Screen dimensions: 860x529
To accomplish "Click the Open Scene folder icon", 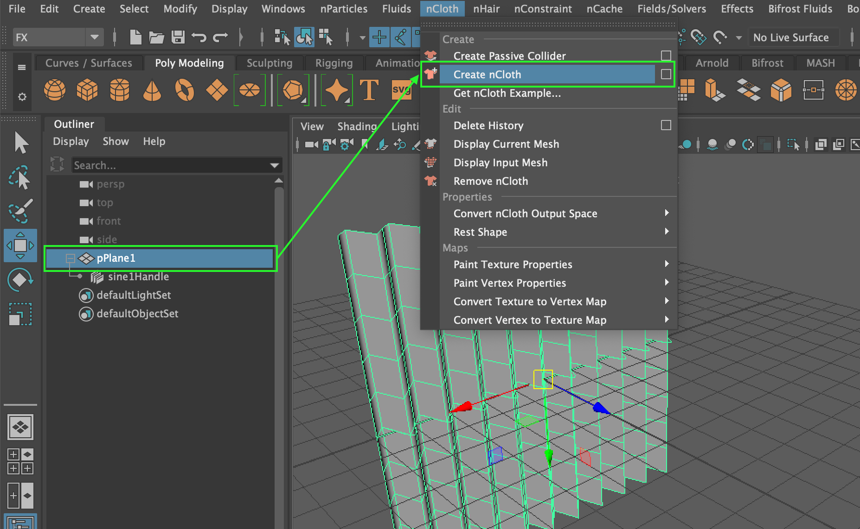I will (156, 38).
